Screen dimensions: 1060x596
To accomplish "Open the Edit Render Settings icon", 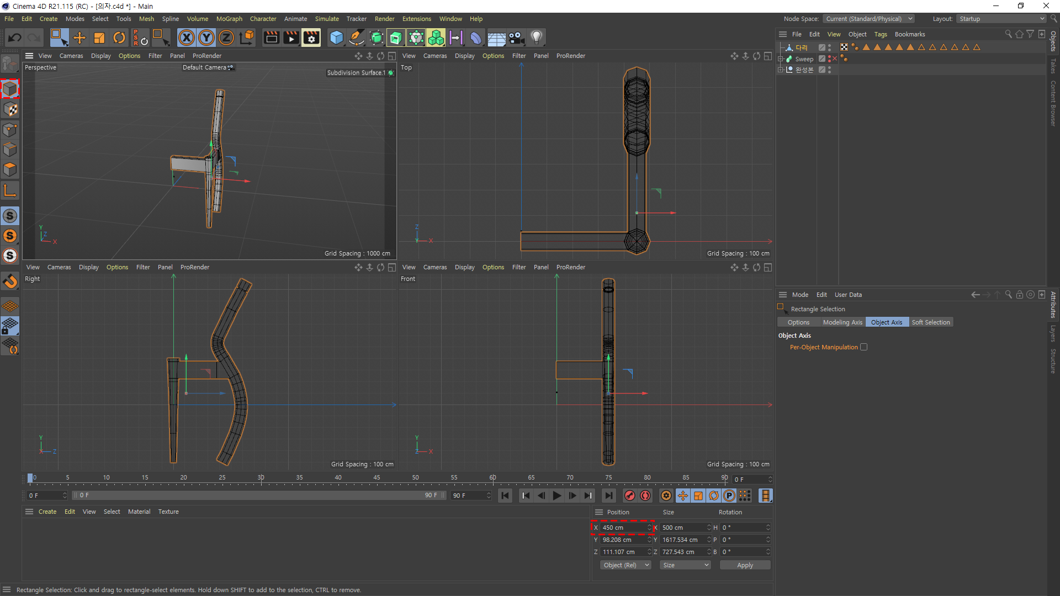I will tap(311, 38).
